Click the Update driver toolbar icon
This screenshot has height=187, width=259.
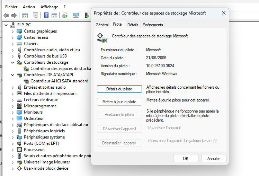coord(65,16)
